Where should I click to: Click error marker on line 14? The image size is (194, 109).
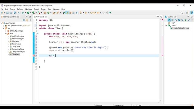point(34,56)
